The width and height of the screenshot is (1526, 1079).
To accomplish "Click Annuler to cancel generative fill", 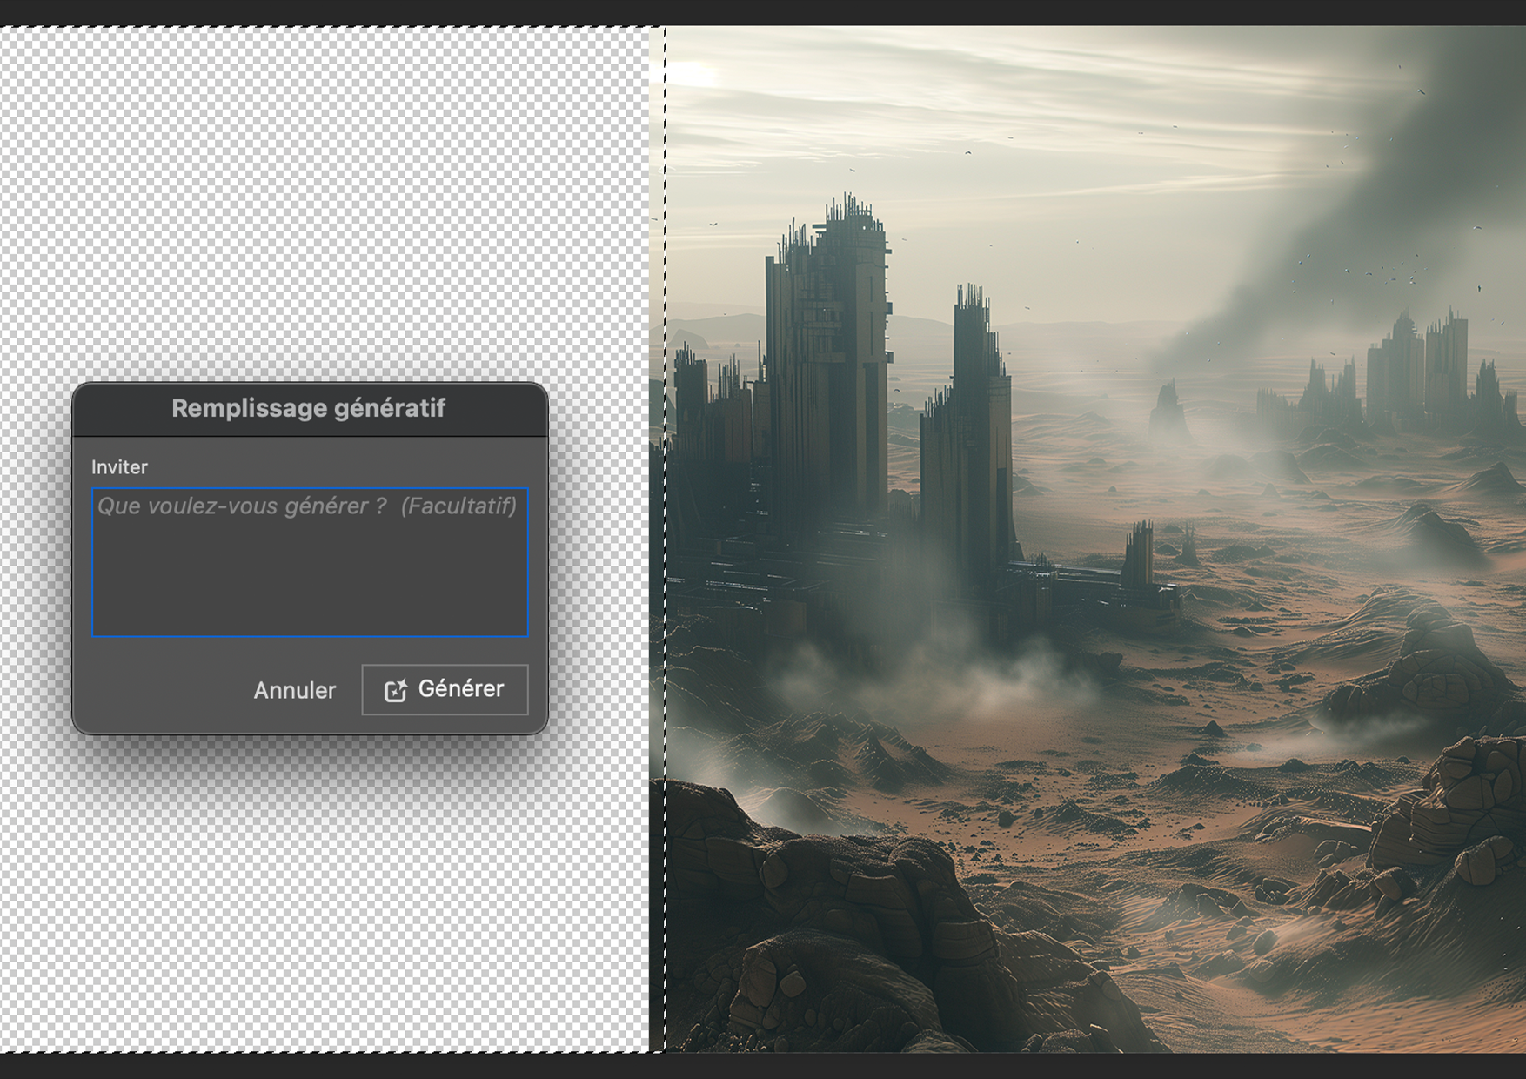I will click(294, 690).
